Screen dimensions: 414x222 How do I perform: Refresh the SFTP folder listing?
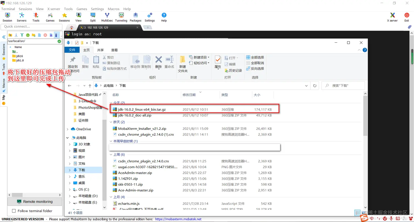[x=28, y=35]
